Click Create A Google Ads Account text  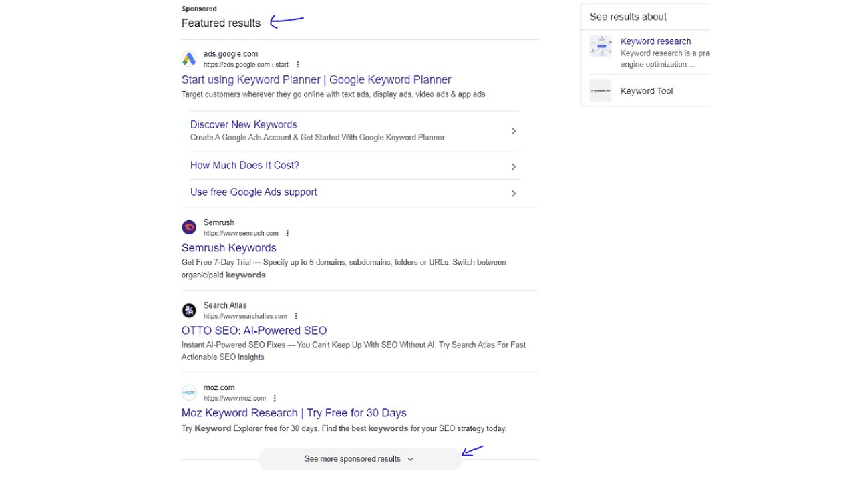coord(317,138)
